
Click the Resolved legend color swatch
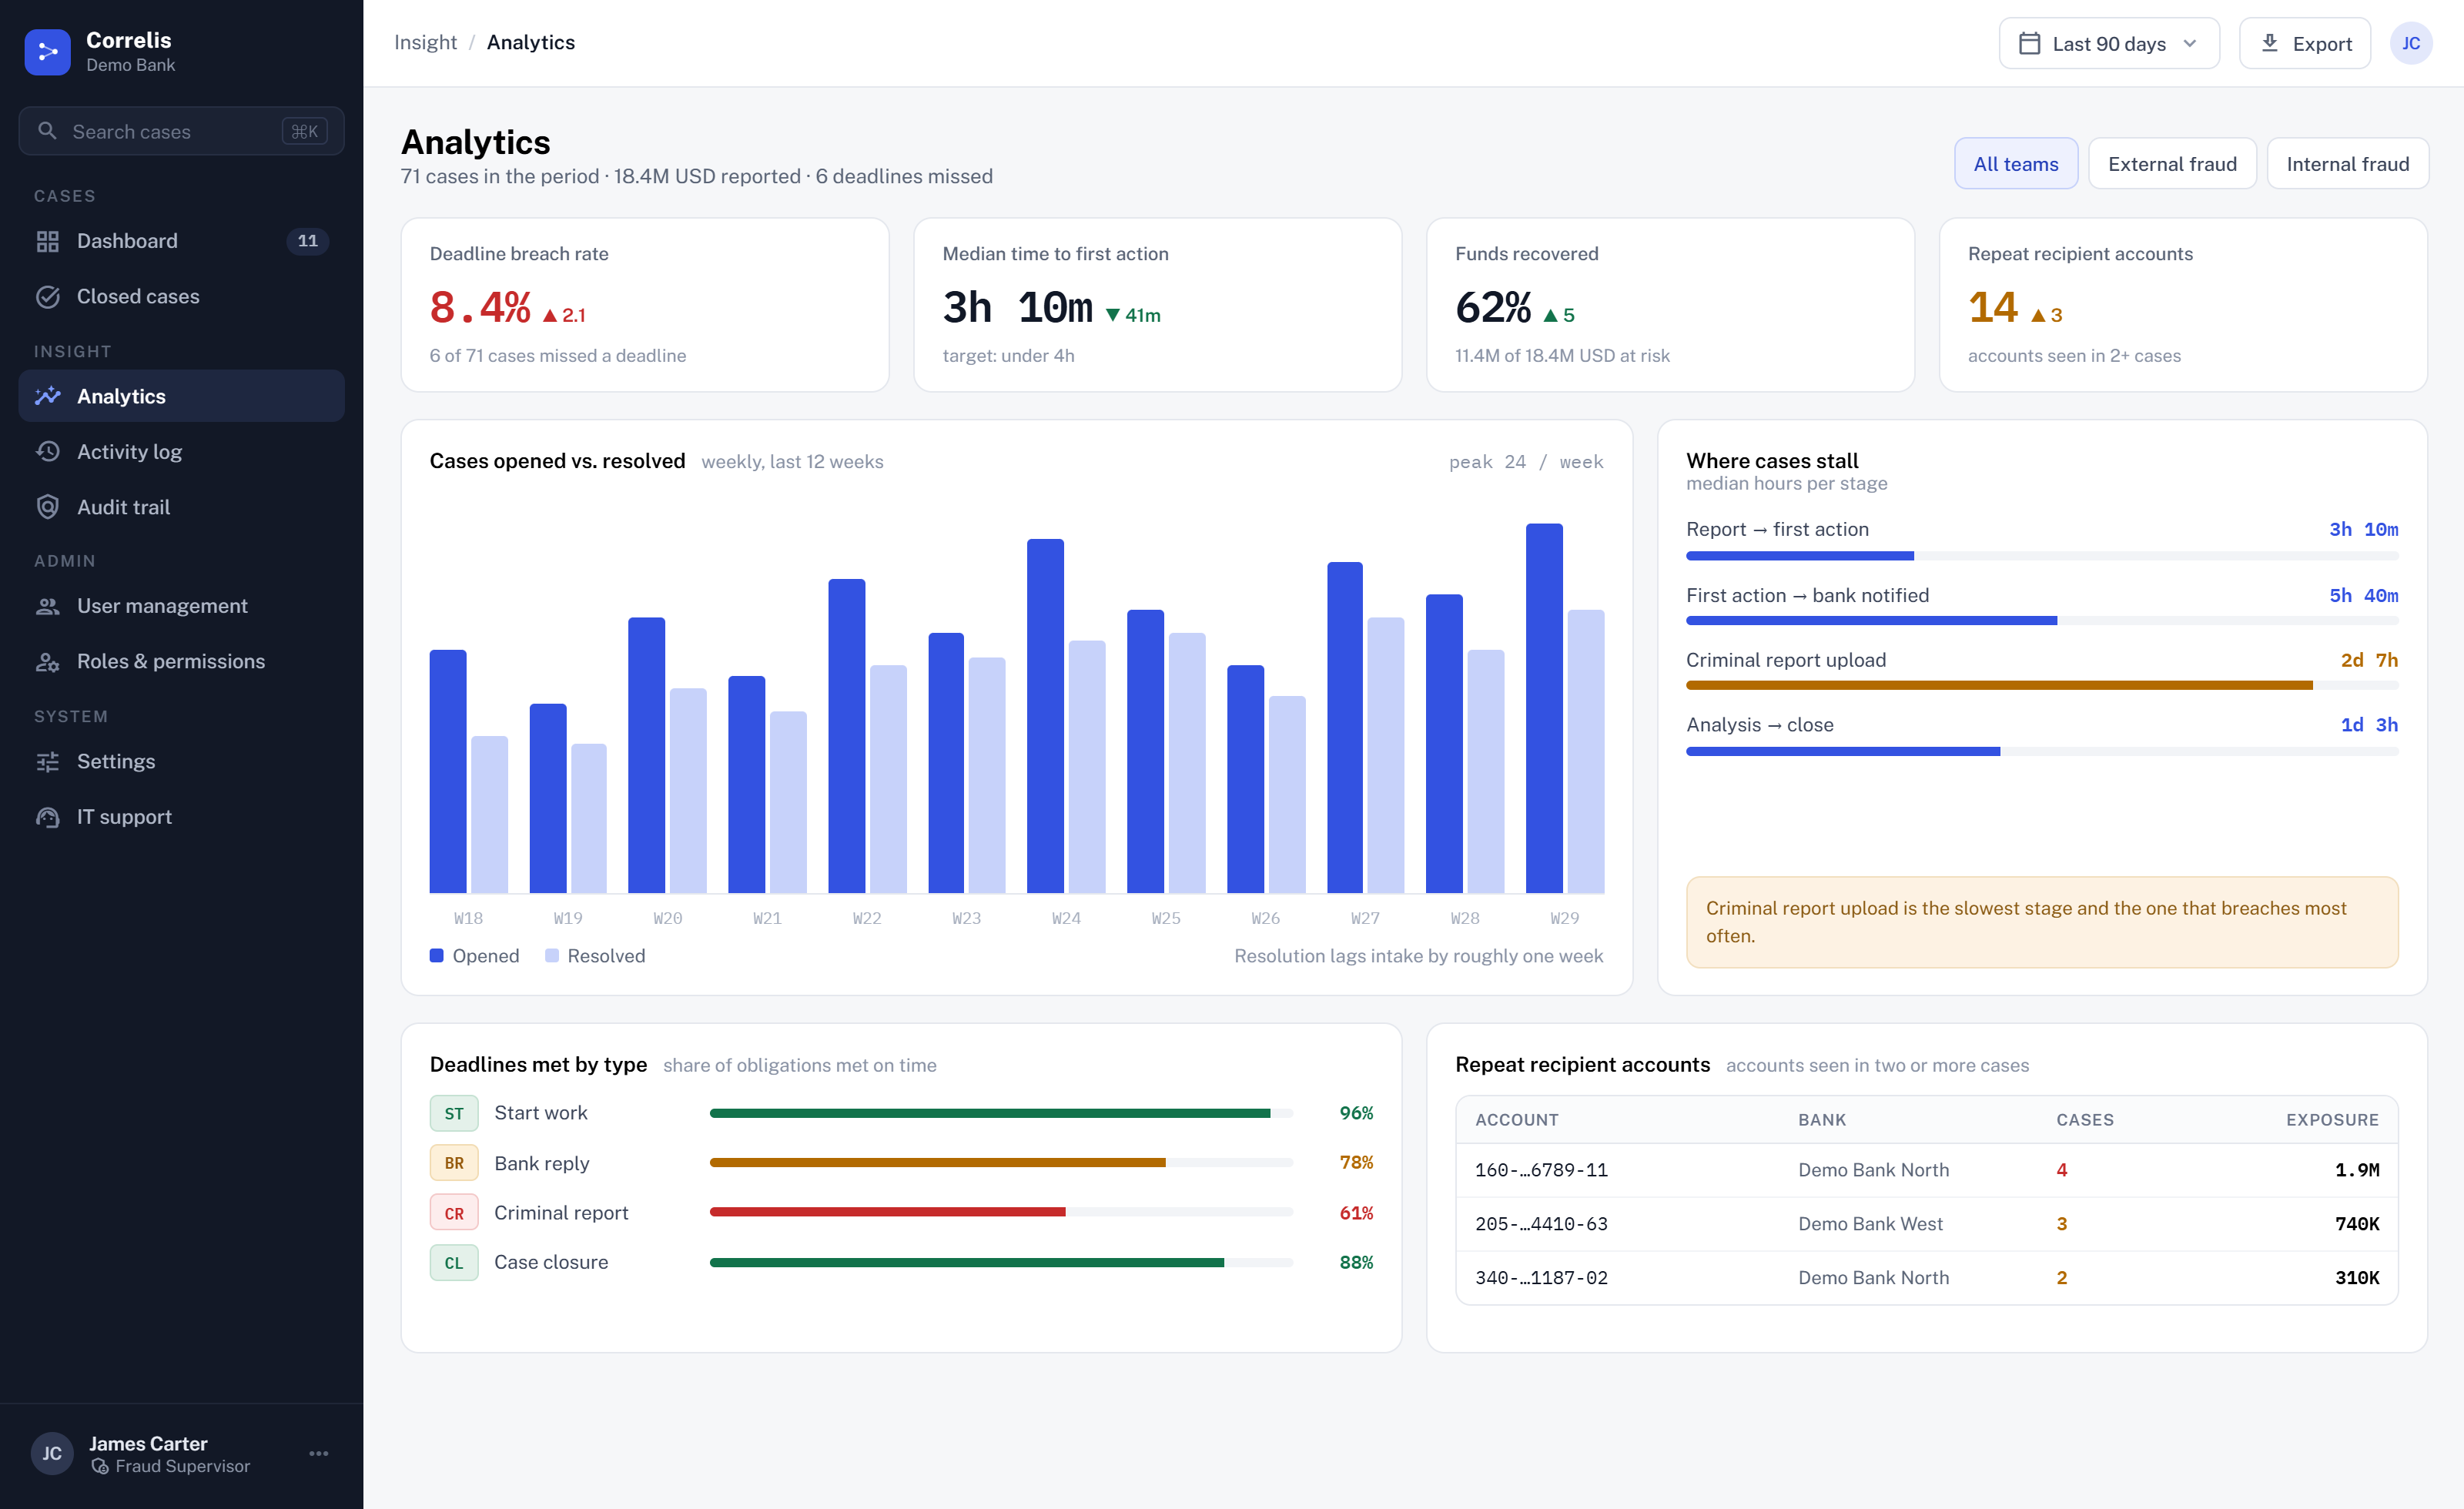[552, 955]
